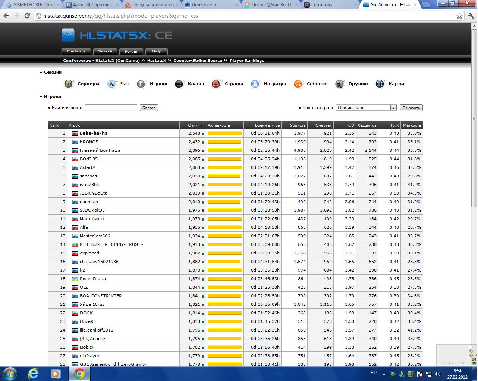Click the Показать button

[x=411, y=108]
